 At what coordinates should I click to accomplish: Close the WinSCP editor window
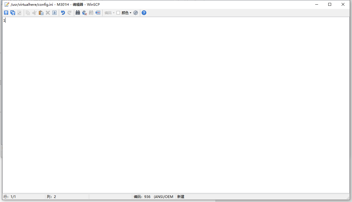tap(343, 4)
